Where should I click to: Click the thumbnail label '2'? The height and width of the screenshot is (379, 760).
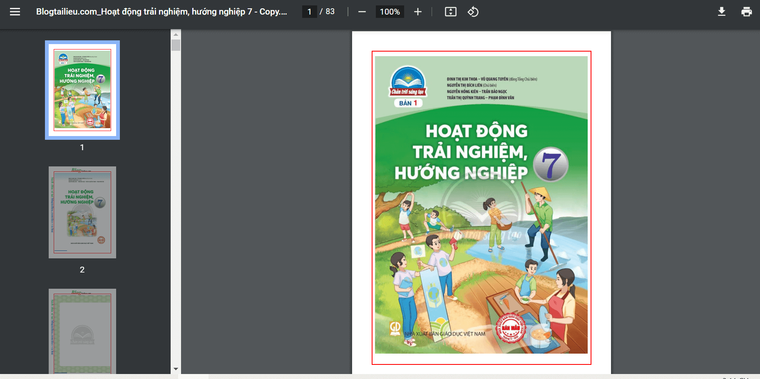(82, 270)
